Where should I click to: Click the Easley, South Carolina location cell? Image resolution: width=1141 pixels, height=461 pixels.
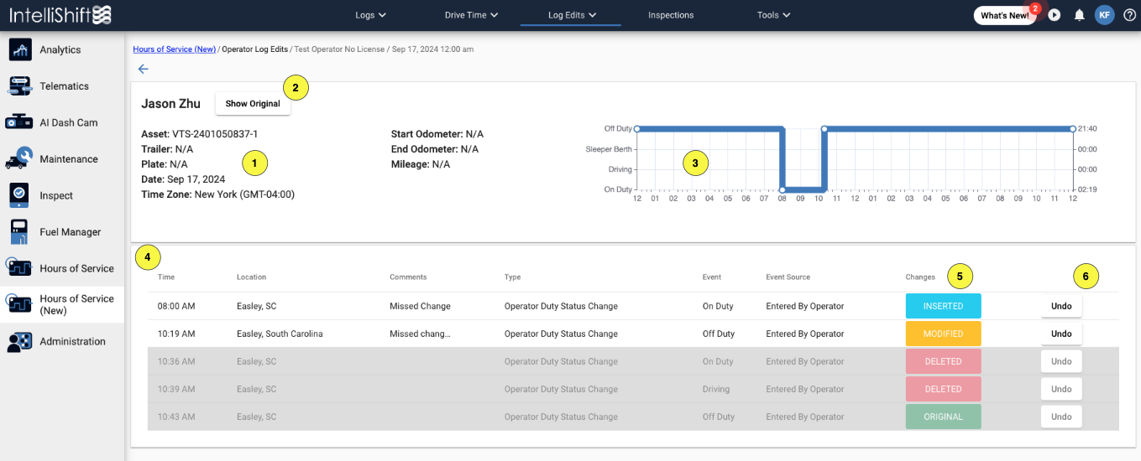280,334
